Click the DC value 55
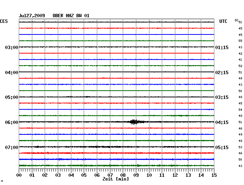244x185 pixels. (x=240, y=41)
